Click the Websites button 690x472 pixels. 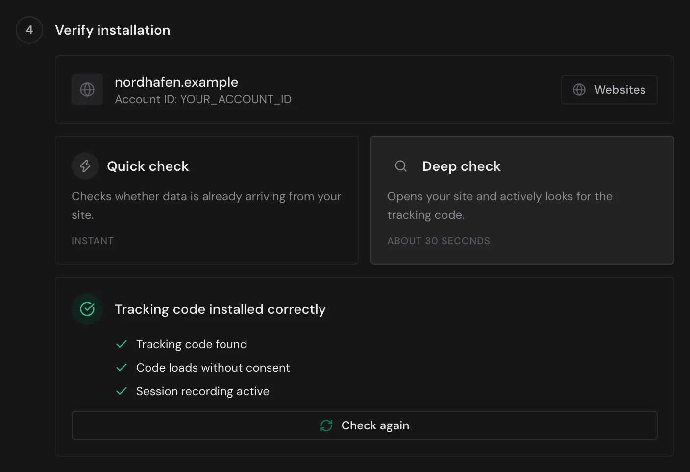(609, 90)
